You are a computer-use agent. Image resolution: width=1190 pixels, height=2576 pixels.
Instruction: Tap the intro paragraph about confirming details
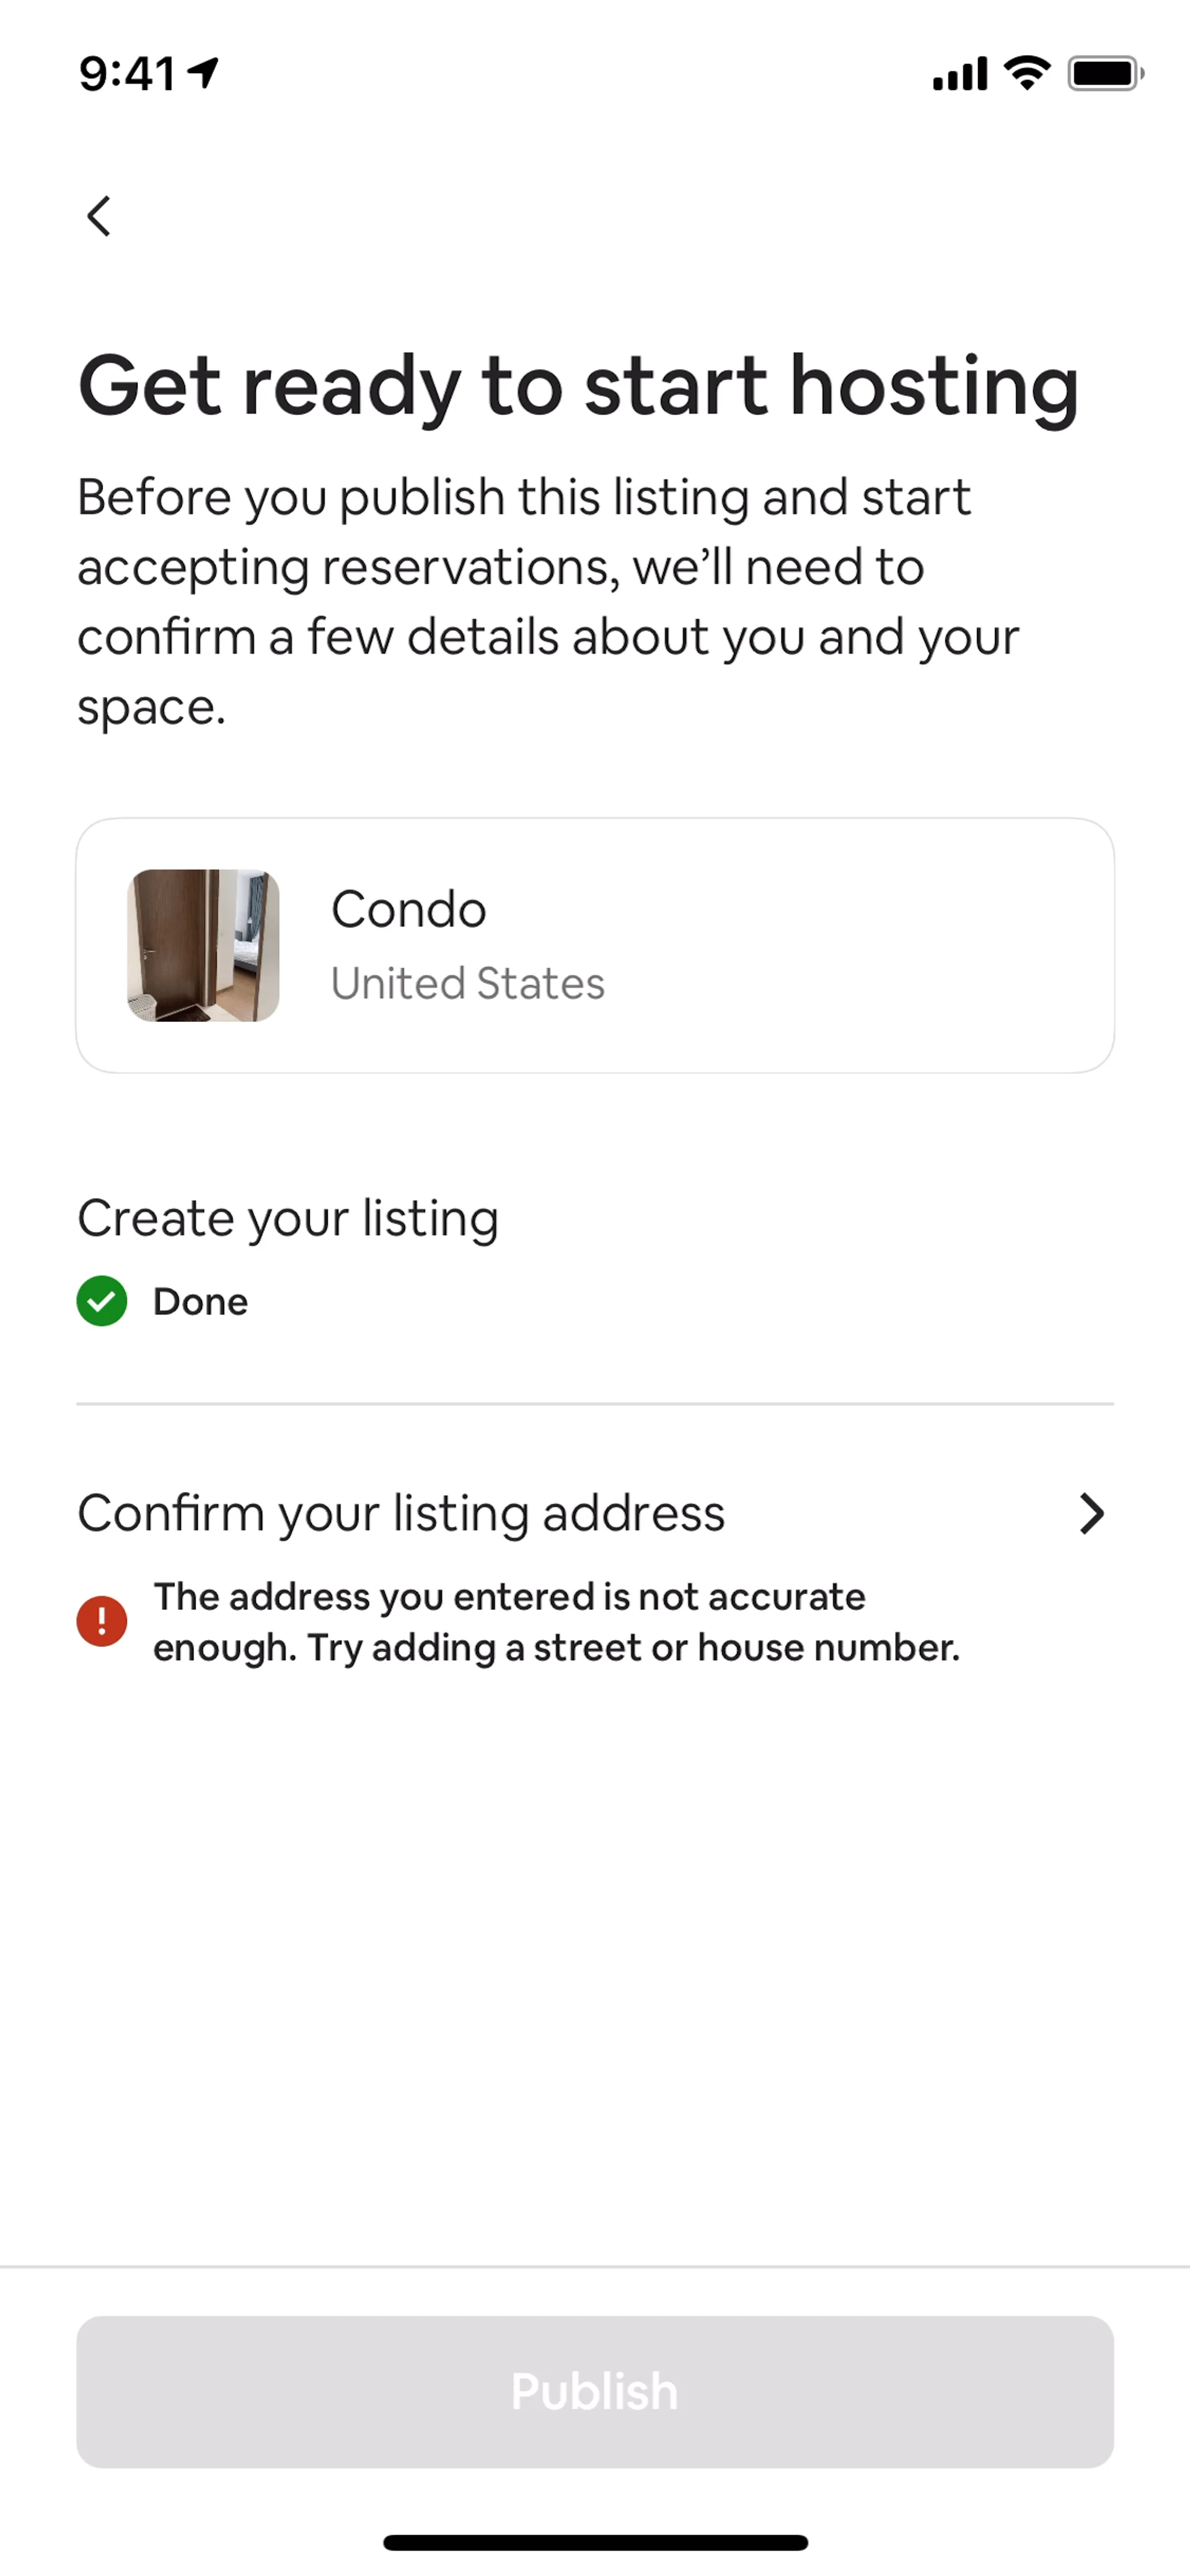549,601
